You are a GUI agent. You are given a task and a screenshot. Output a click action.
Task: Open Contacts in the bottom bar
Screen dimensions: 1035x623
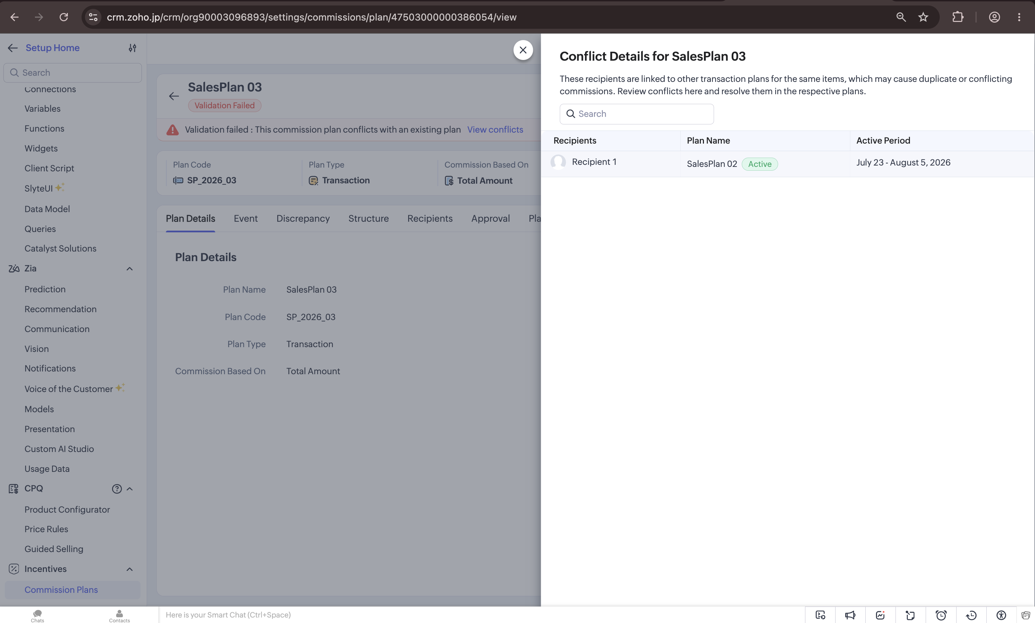(x=119, y=616)
